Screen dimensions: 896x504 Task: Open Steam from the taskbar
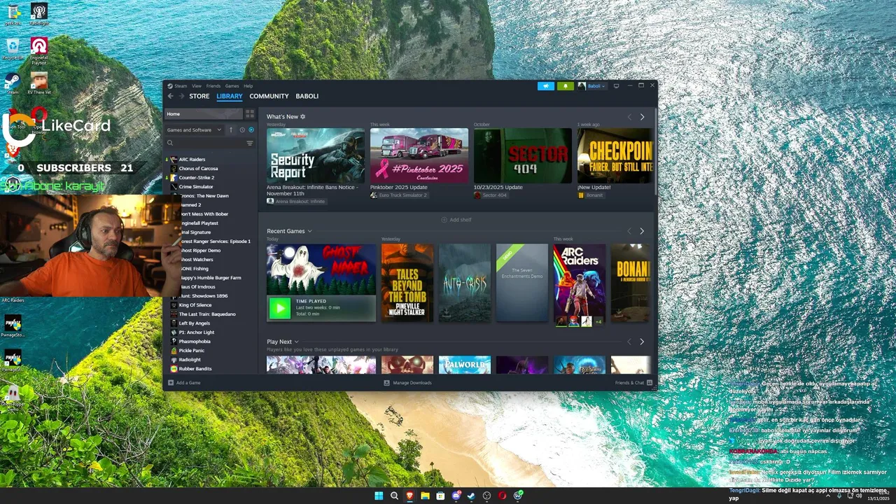coord(471,496)
